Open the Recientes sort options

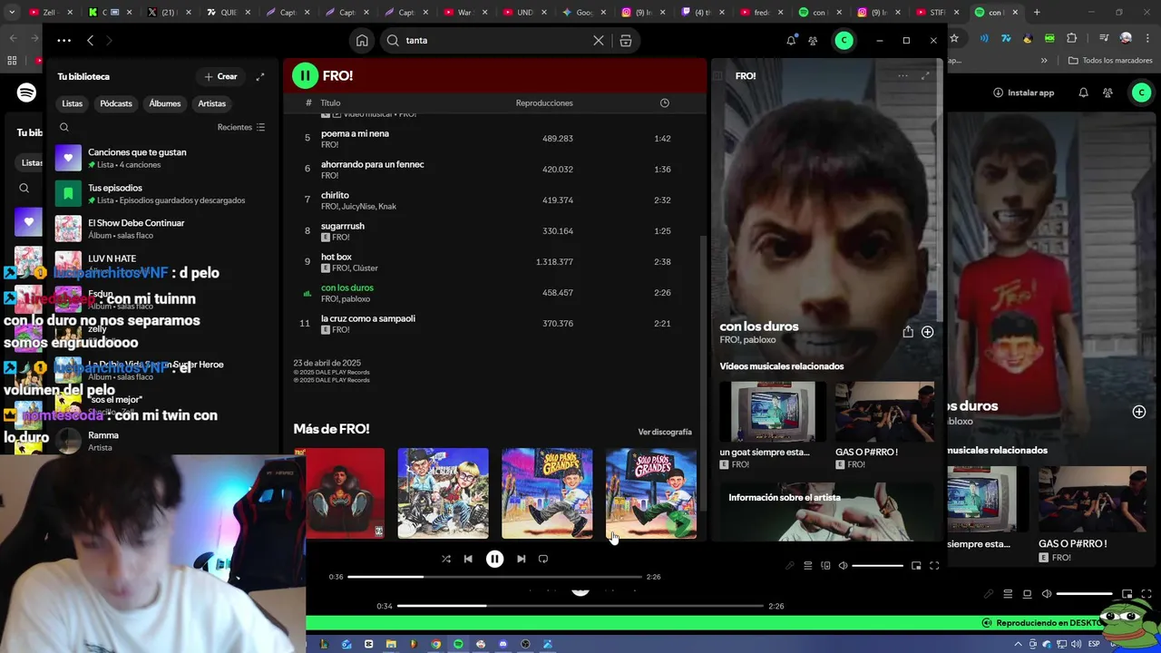point(241,128)
